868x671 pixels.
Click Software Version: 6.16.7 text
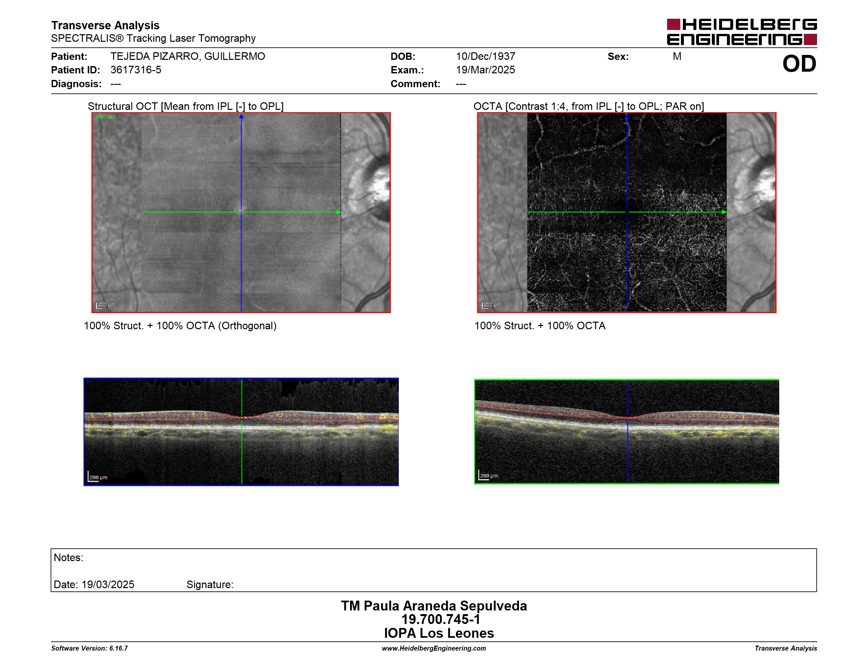89,648
